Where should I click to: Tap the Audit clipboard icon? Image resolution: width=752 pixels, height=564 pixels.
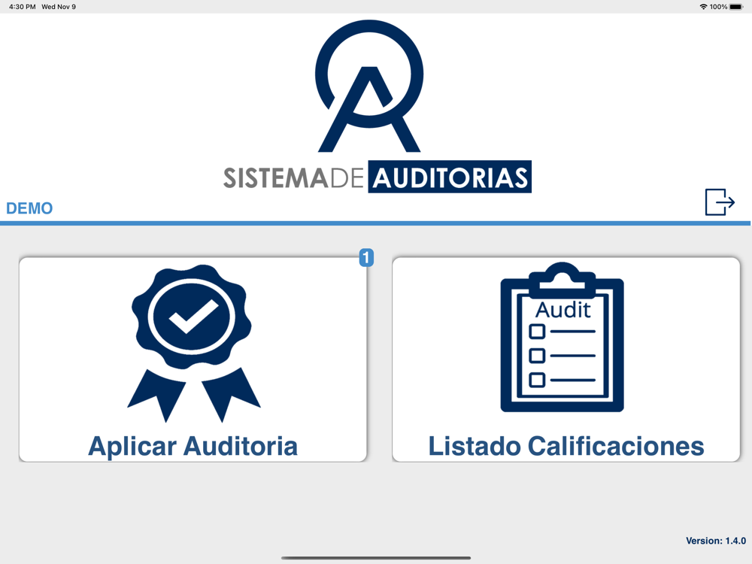[x=562, y=337]
